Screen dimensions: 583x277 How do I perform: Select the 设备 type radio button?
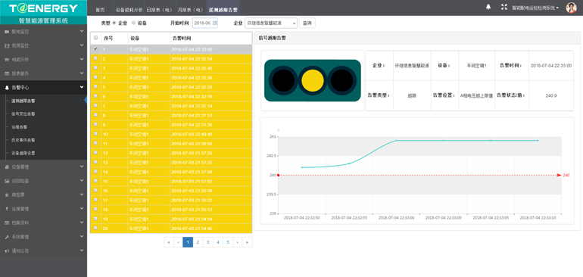[133, 23]
